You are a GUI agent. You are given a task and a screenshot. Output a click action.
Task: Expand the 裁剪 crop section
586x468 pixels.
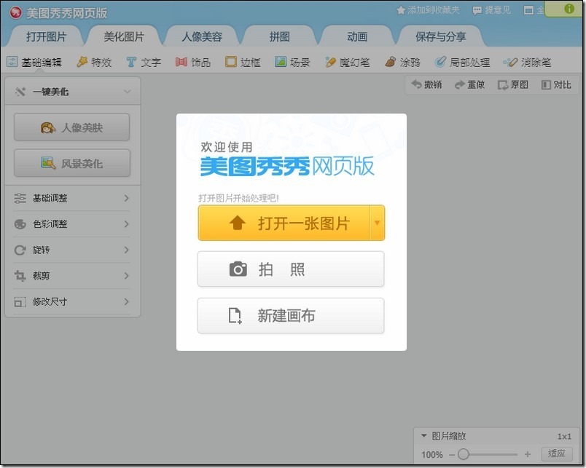coord(71,276)
